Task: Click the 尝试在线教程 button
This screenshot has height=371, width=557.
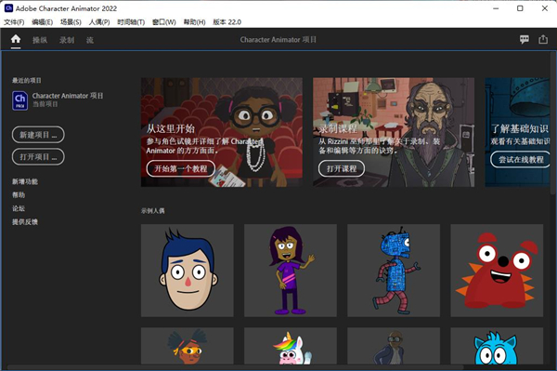Action: click(x=520, y=159)
